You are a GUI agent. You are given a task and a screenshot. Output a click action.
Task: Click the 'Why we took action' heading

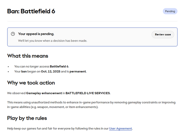[31, 83]
